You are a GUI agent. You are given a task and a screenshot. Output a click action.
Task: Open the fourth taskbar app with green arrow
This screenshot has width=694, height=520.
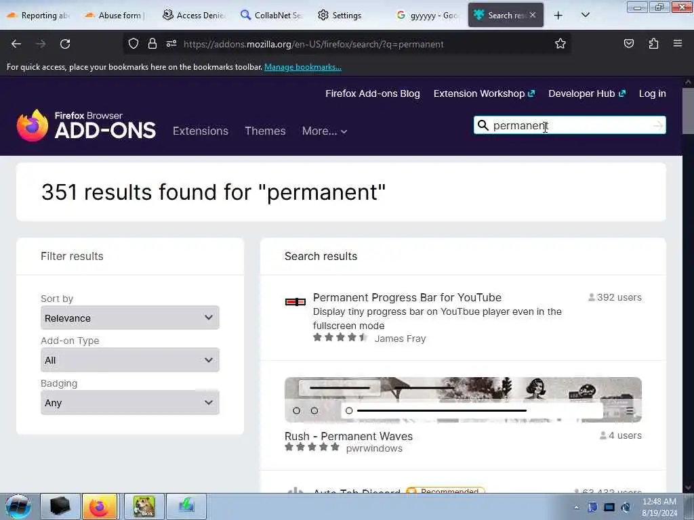click(186, 506)
